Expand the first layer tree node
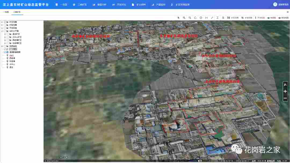 pyautogui.click(x=2, y=22)
